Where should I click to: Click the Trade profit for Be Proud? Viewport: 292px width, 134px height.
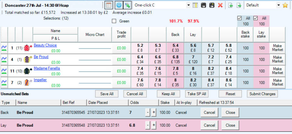point(121,60)
